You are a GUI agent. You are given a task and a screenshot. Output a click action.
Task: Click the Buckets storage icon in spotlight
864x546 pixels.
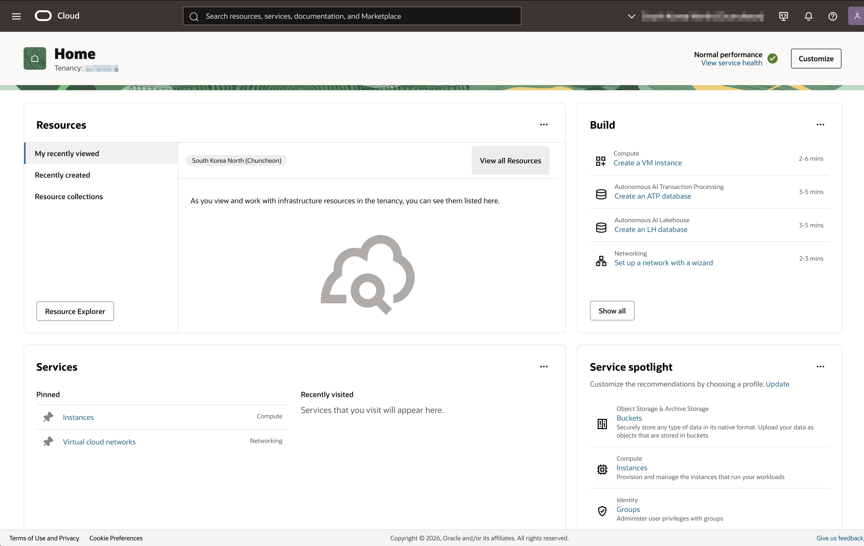click(x=602, y=424)
